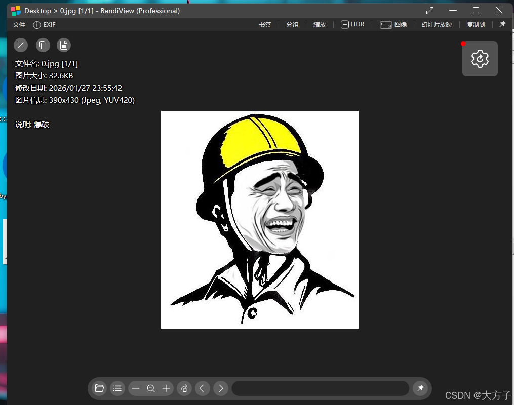Go to the previous image
Viewport: 514px width, 405px height.
tap(202, 389)
